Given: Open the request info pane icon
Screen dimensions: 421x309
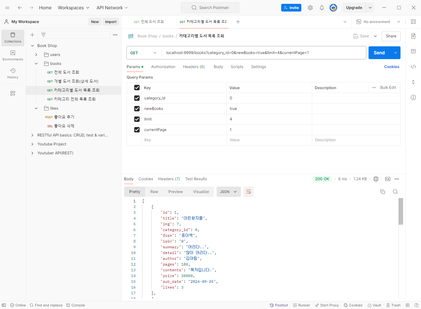Looking at the screenshot, I should (x=413, y=97).
